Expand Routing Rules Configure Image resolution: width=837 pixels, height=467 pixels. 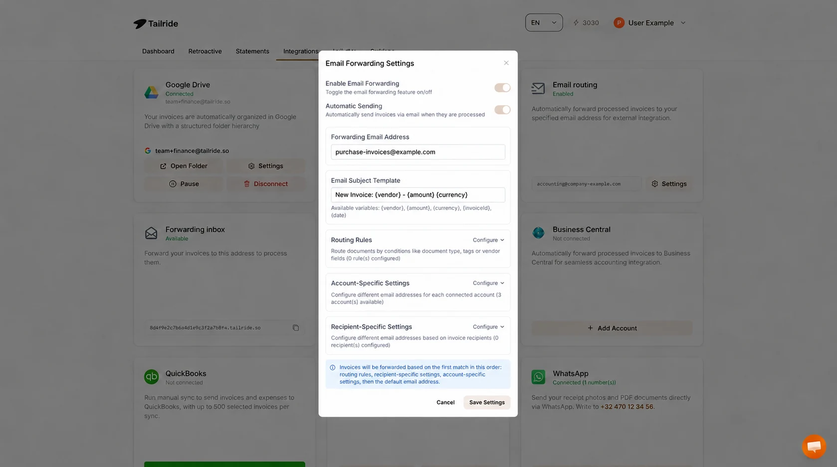point(488,240)
